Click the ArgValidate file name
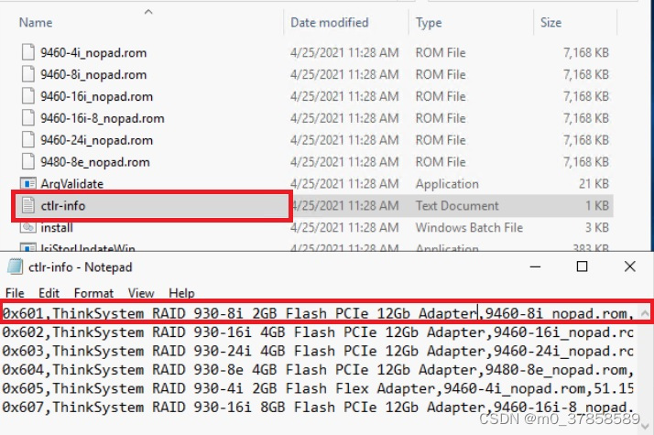This screenshot has width=654, height=435. click(x=71, y=183)
